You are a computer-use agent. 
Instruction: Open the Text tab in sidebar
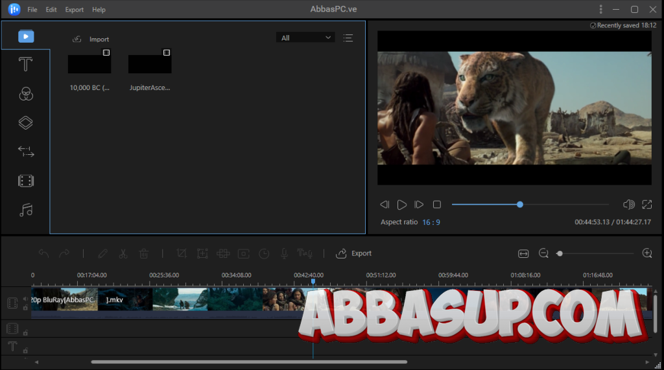click(25, 64)
